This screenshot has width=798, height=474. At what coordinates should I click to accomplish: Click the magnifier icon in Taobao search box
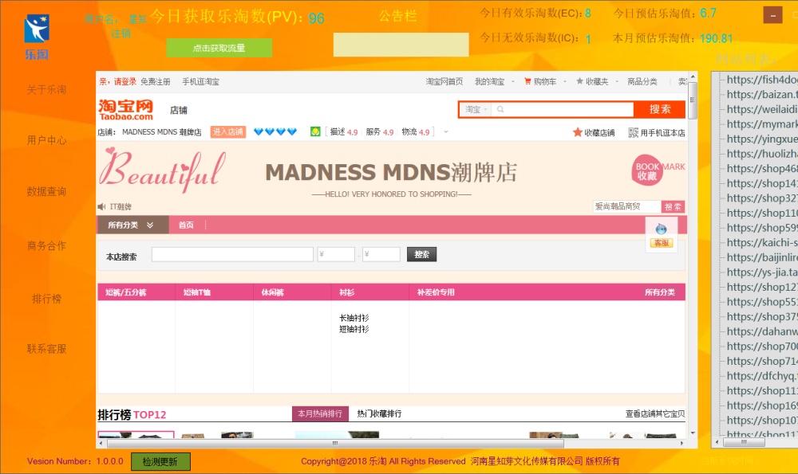tap(500, 109)
